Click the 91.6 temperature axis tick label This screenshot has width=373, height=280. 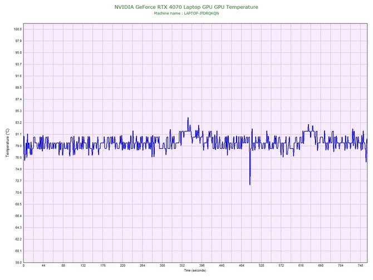18,76
